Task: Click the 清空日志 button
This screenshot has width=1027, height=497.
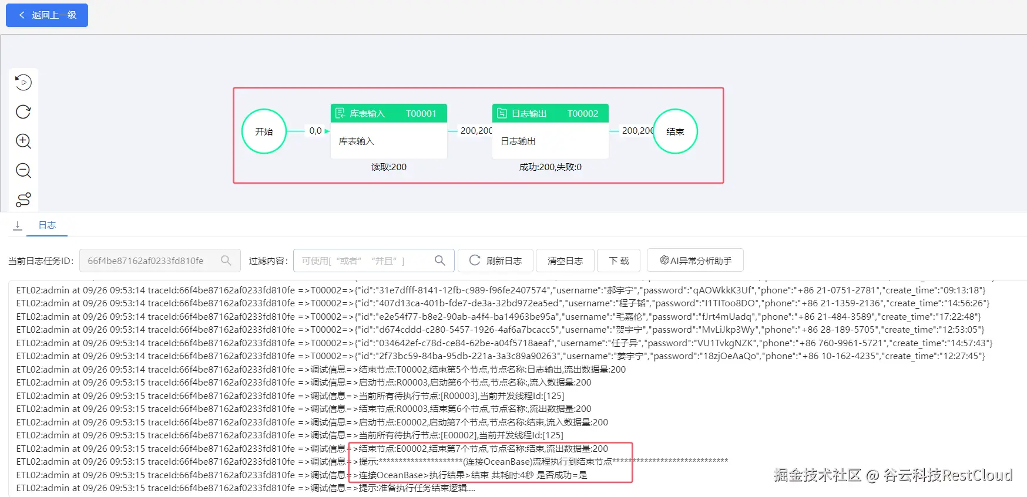Action: click(565, 261)
